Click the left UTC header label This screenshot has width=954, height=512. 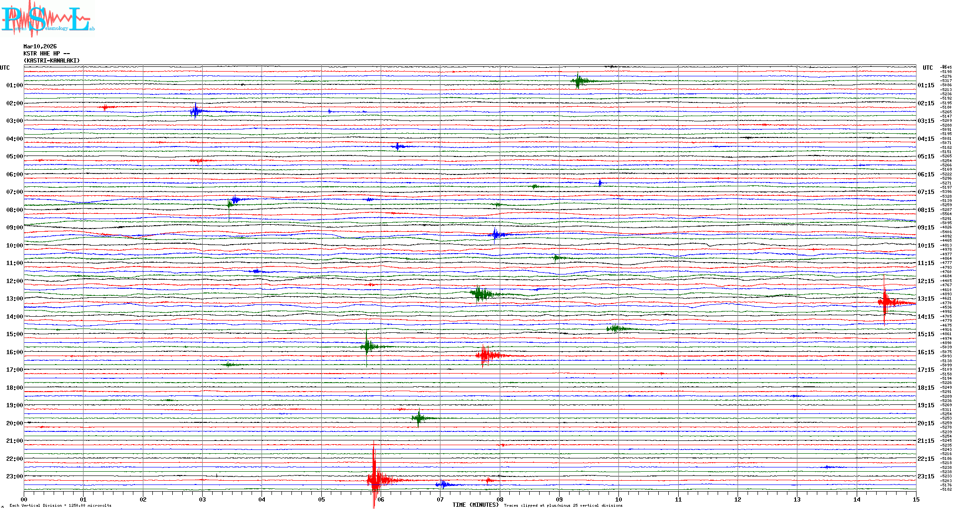[5, 68]
